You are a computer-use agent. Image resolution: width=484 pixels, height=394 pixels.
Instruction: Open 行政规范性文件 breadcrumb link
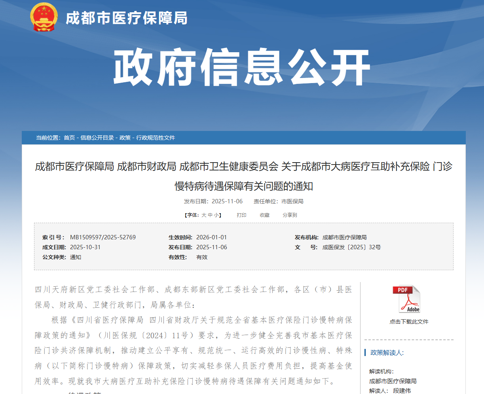tap(156, 138)
